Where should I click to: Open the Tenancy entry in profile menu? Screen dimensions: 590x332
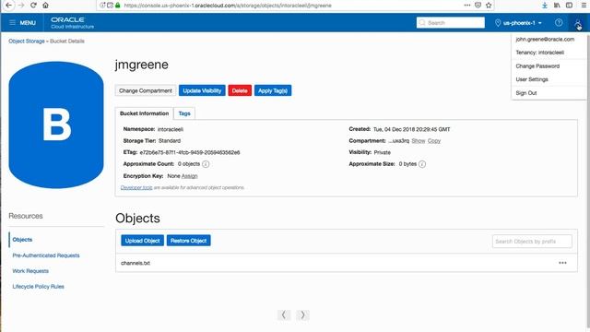pos(539,53)
